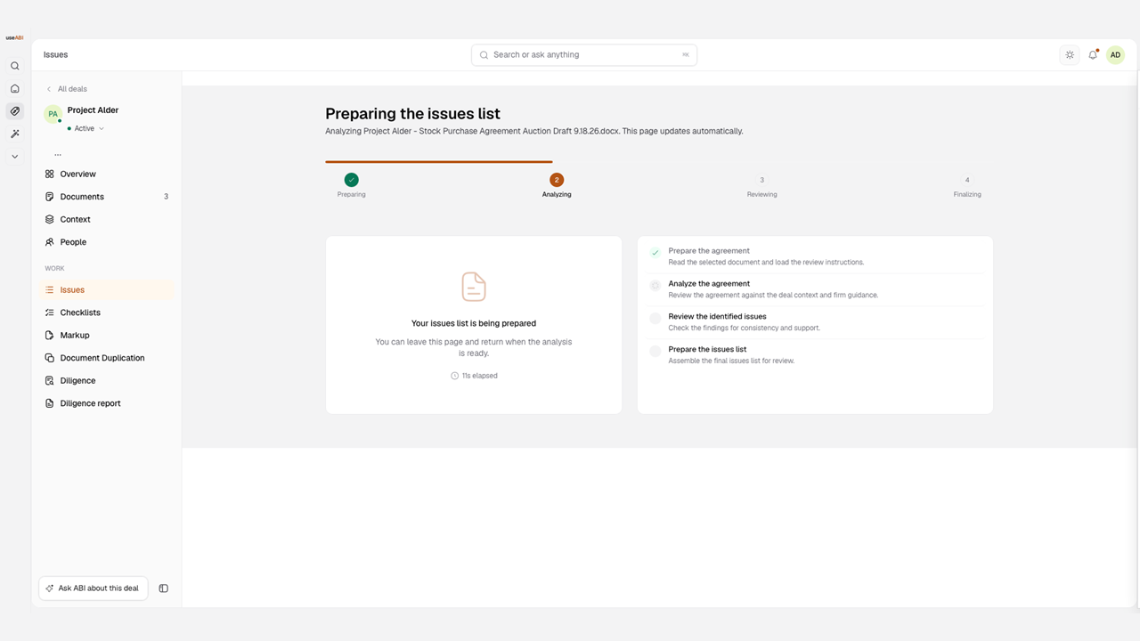Go back to All deals
The width and height of the screenshot is (1140, 641).
tap(67, 89)
